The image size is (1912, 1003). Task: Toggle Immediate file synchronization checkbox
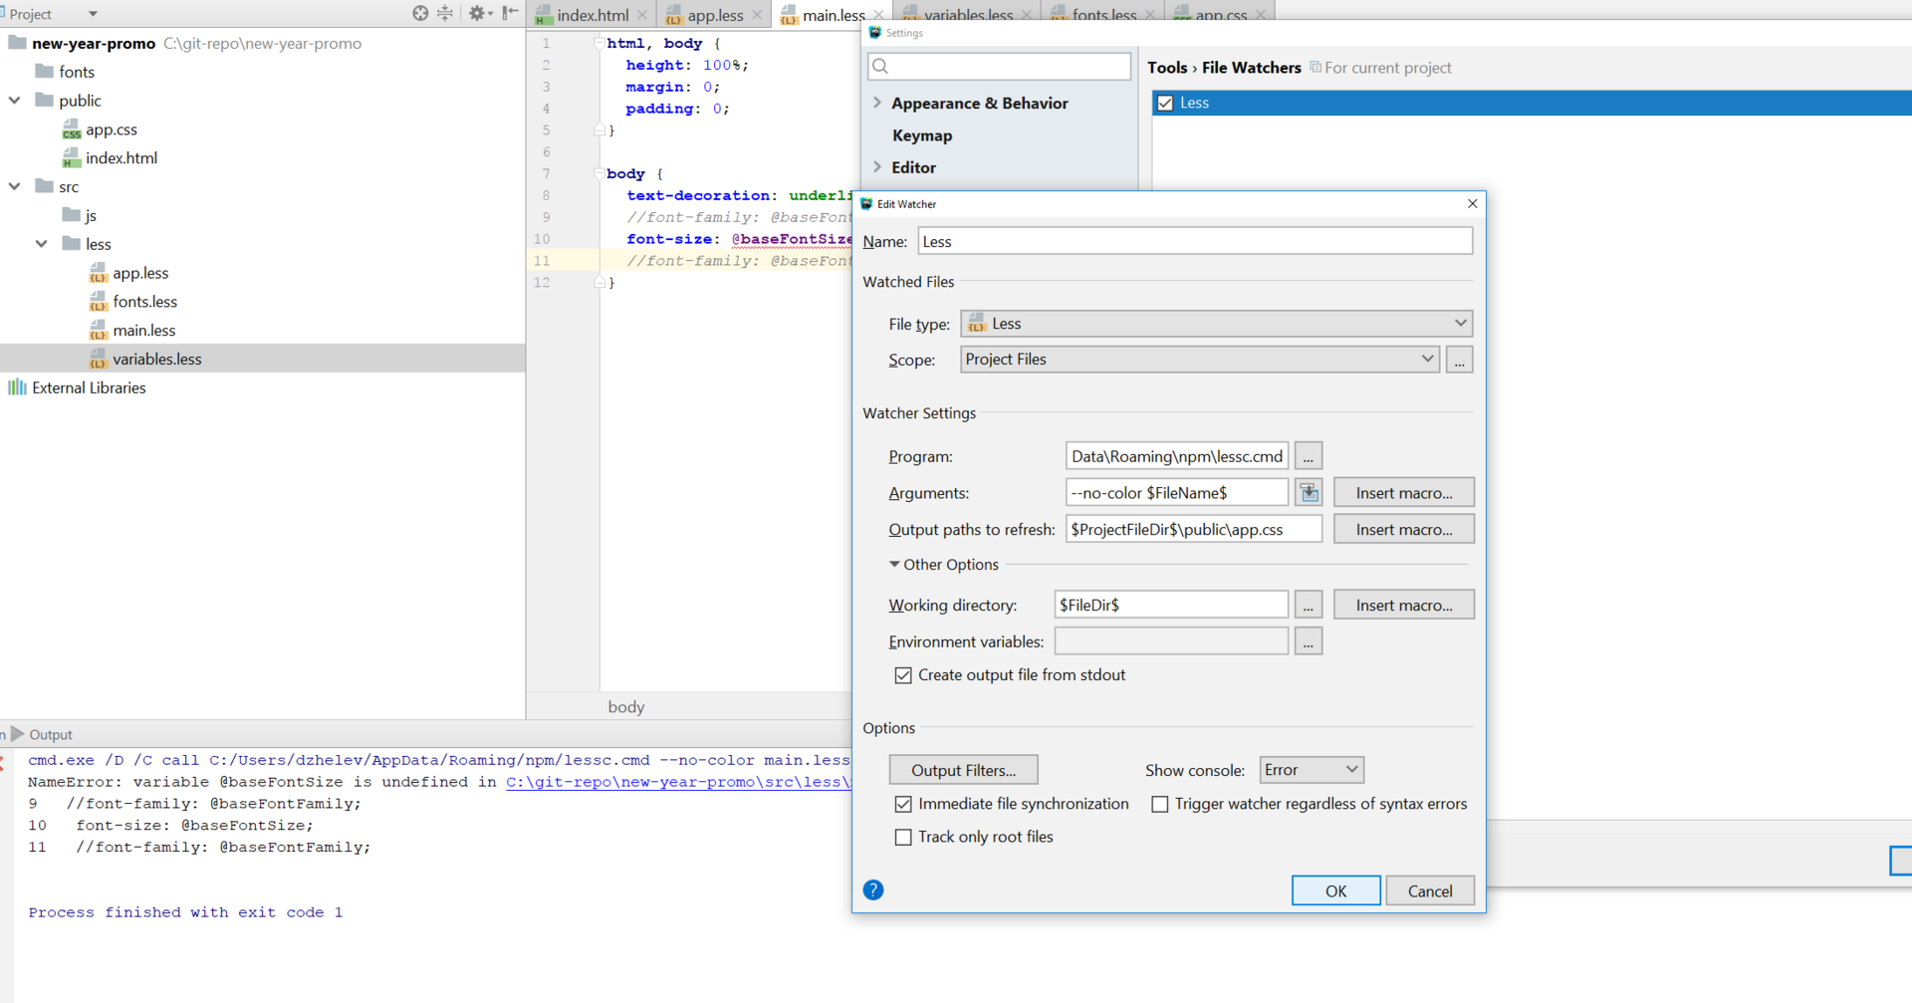[x=903, y=804]
